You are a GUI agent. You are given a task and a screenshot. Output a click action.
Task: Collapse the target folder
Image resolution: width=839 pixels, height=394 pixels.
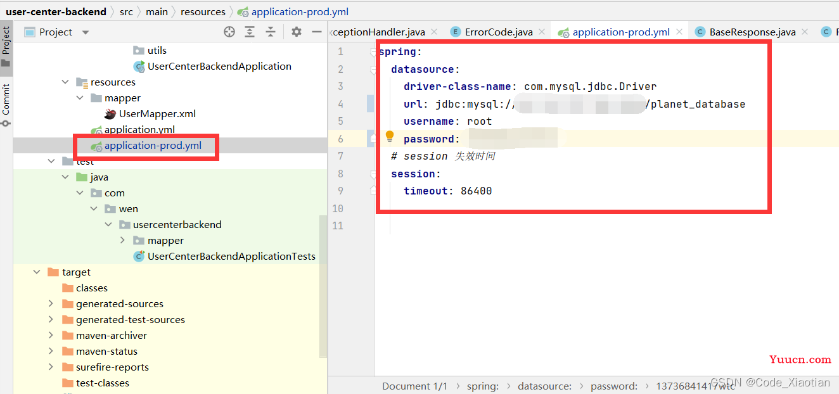tap(36, 272)
